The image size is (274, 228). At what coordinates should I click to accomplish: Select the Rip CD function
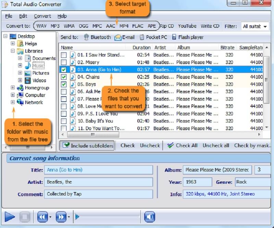coord(166,26)
